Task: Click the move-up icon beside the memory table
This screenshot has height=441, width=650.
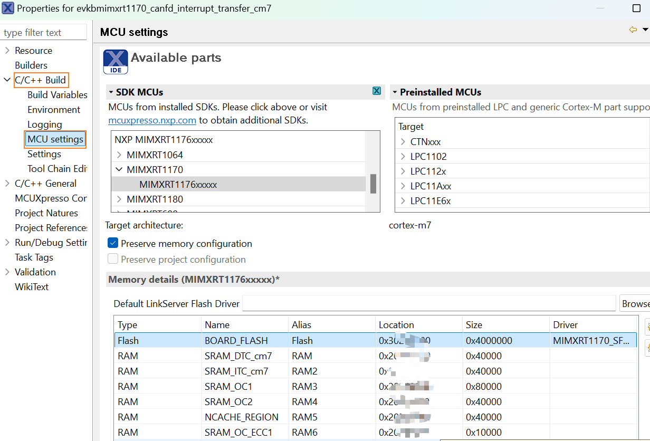Action: tap(648, 326)
